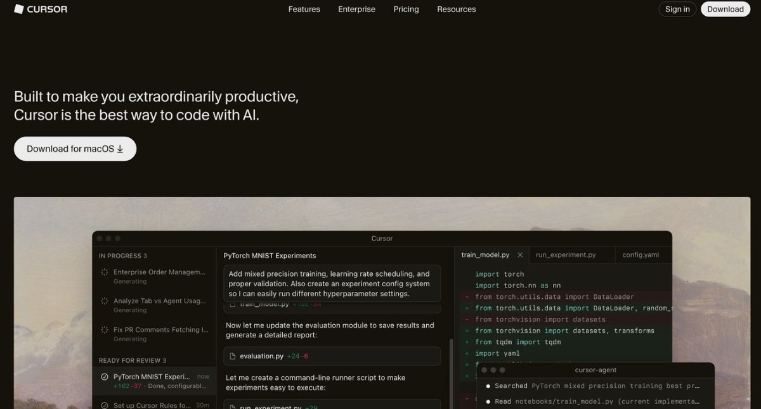The image size is (761, 409).
Task: Click the file icon beside evaluation.py
Action: point(233,356)
